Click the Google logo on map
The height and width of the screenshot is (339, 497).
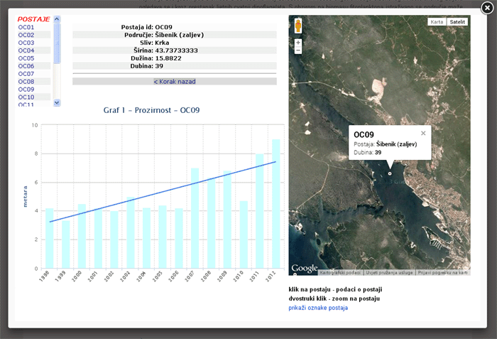click(304, 268)
